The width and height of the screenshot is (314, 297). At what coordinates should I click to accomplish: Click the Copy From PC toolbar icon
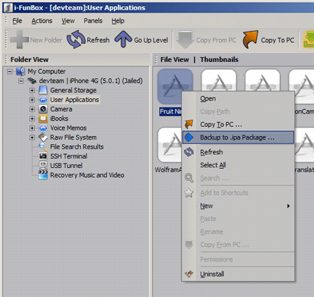pyautogui.click(x=185, y=40)
